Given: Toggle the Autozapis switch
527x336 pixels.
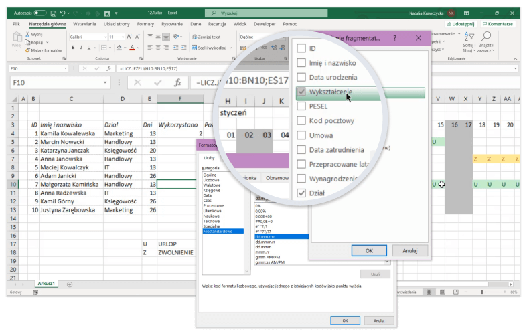Looking at the screenshot, I should coord(40,13).
